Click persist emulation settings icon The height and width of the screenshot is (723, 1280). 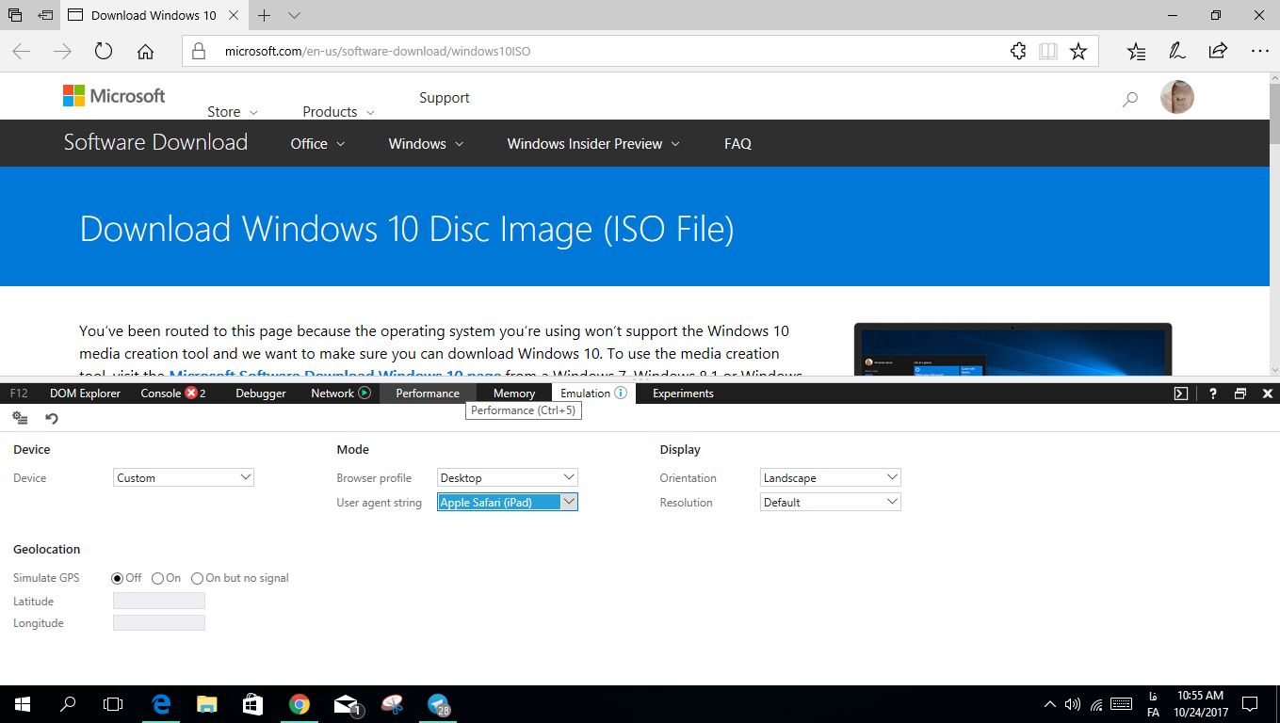20,418
